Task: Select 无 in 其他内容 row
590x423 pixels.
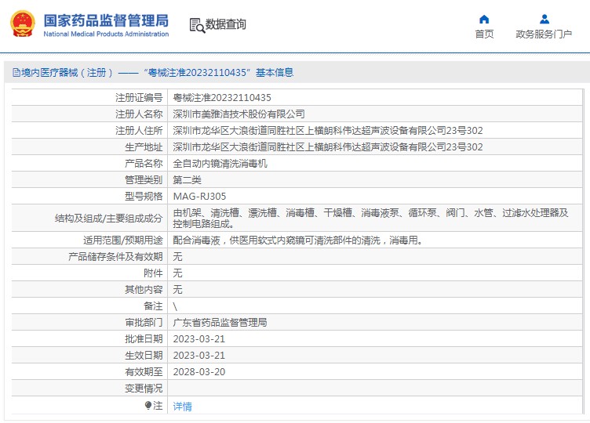Action: (x=177, y=290)
